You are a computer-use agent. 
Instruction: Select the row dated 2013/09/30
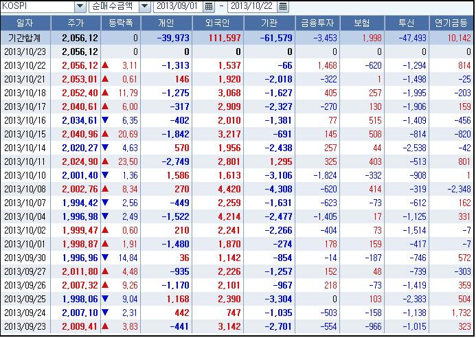237,258
